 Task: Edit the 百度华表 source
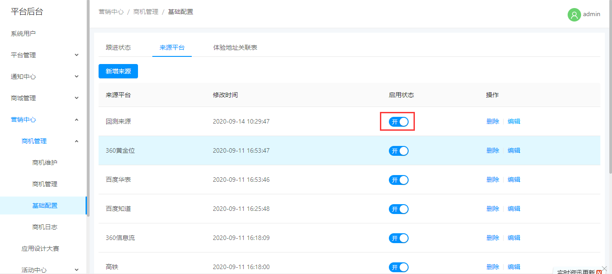tap(514, 180)
